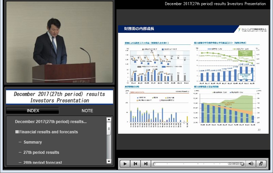This screenshot has width=273, height=173.
Task: Click the playback seek bar
Action: pyautogui.click(x=198, y=164)
